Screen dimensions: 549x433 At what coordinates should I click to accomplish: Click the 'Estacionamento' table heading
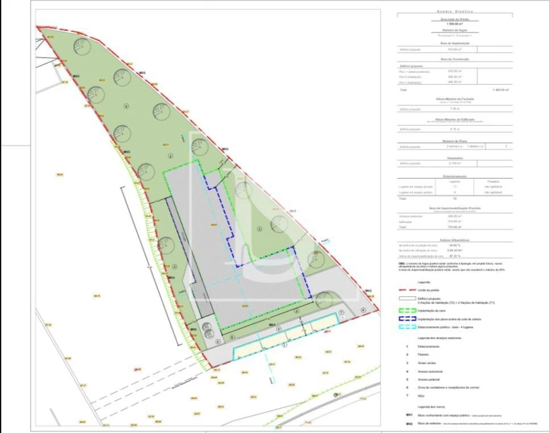(x=454, y=176)
